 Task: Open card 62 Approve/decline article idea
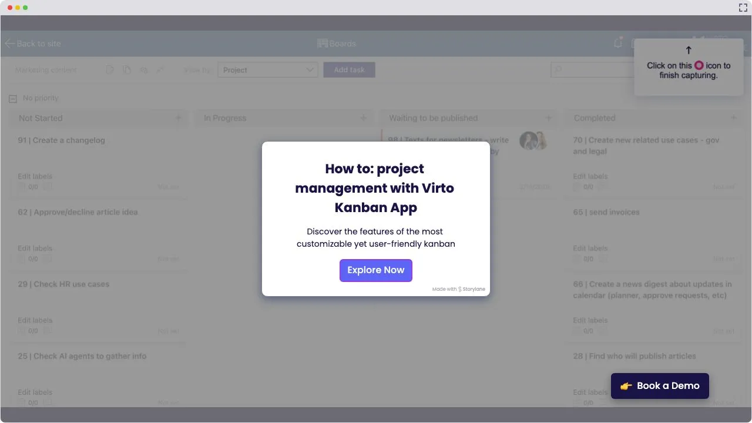(x=78, y=212)
